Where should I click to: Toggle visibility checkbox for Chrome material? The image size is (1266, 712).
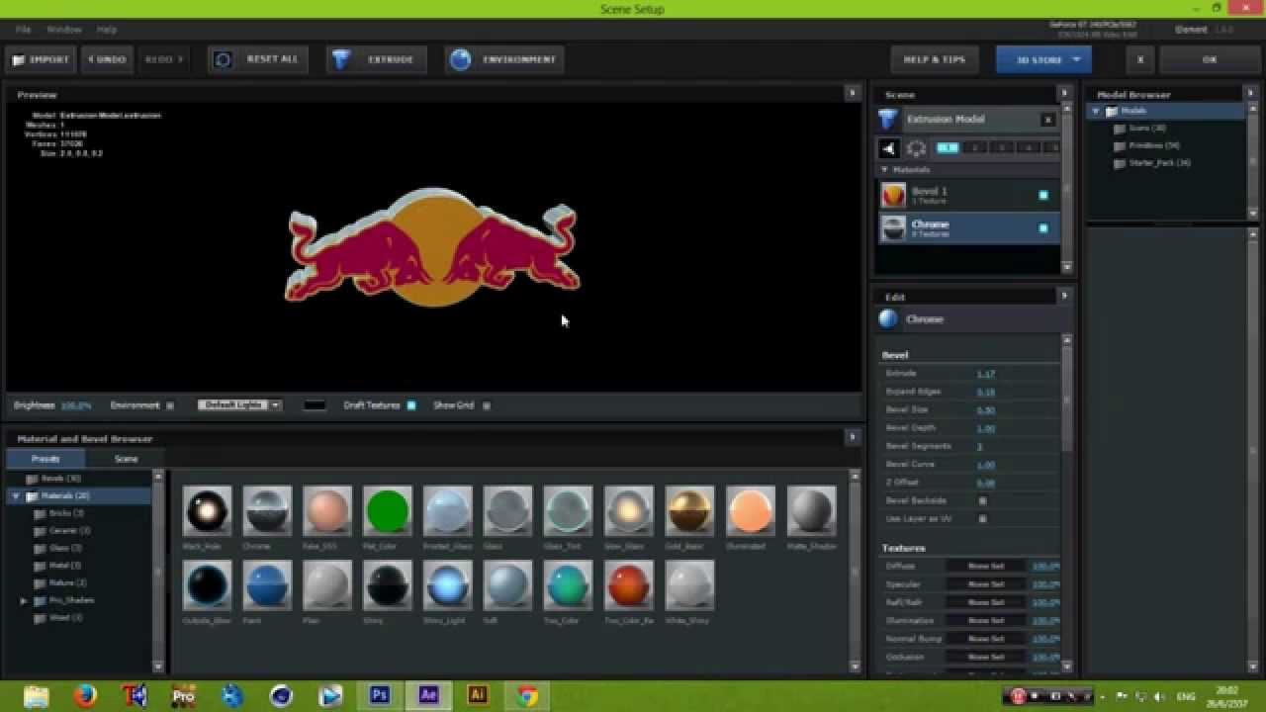[1042, 227]
